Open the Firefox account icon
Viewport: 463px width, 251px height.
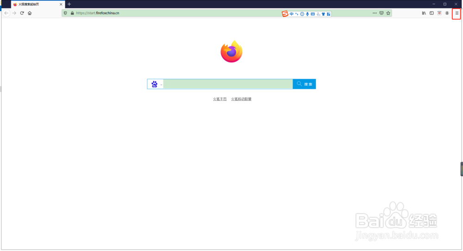pyautogui.click(x=447, y=13)
